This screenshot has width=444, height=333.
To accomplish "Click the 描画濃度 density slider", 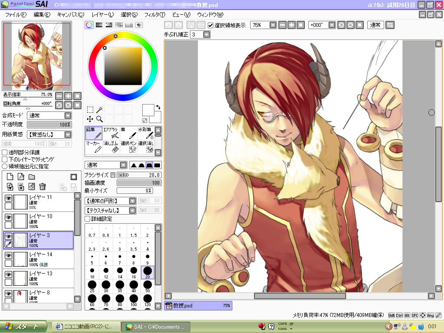I will (139, 183).
